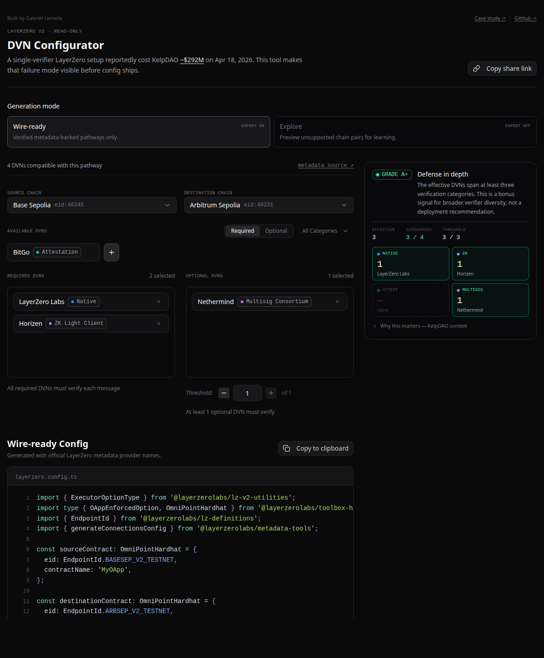Click the MULTISIG Nethermind category card
The height and width of the screenshot is (658, 544).
tap(491, 300)
